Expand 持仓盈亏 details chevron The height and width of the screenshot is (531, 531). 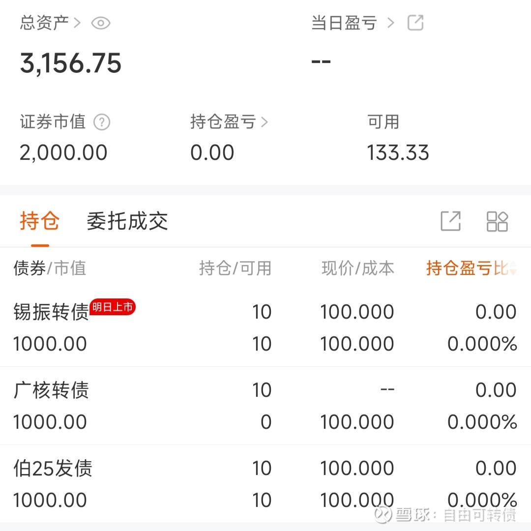265,122
